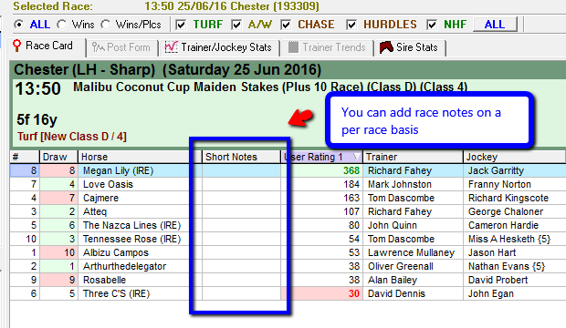
Task: Select the horse Albizu Campos
Action: 116,252
